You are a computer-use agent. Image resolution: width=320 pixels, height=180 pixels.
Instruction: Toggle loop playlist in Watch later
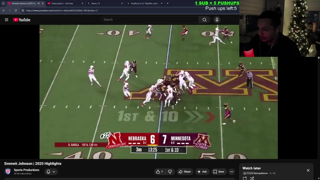point(245,178)
